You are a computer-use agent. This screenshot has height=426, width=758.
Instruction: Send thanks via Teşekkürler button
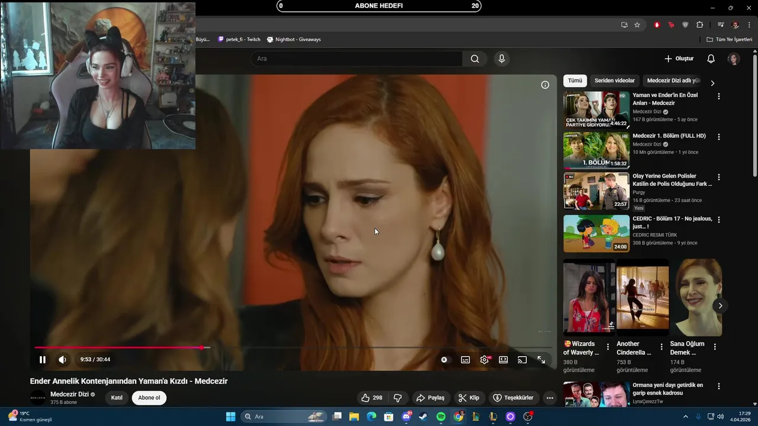coord(513,398)
